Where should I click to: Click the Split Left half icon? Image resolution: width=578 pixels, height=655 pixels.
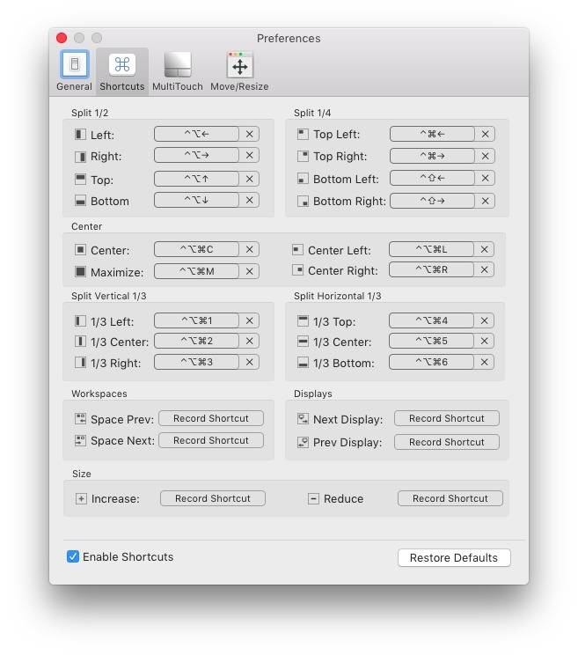coord(81,135)
